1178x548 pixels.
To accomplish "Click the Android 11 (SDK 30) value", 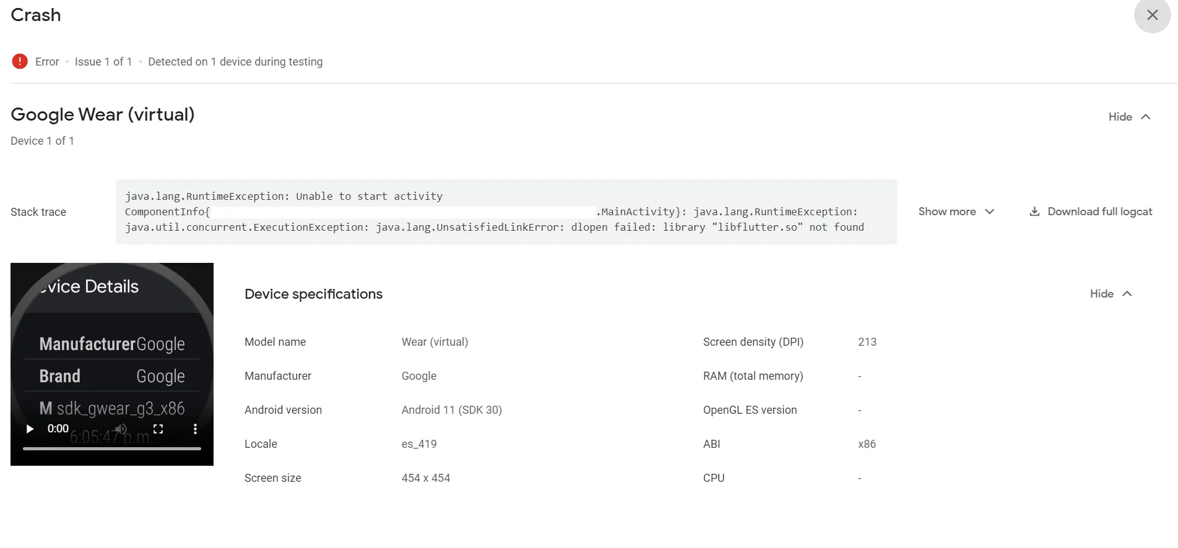I will point(451,410).
